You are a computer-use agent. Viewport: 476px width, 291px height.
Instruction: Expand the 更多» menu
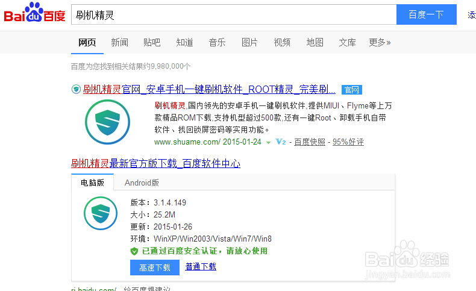point(380,43)
